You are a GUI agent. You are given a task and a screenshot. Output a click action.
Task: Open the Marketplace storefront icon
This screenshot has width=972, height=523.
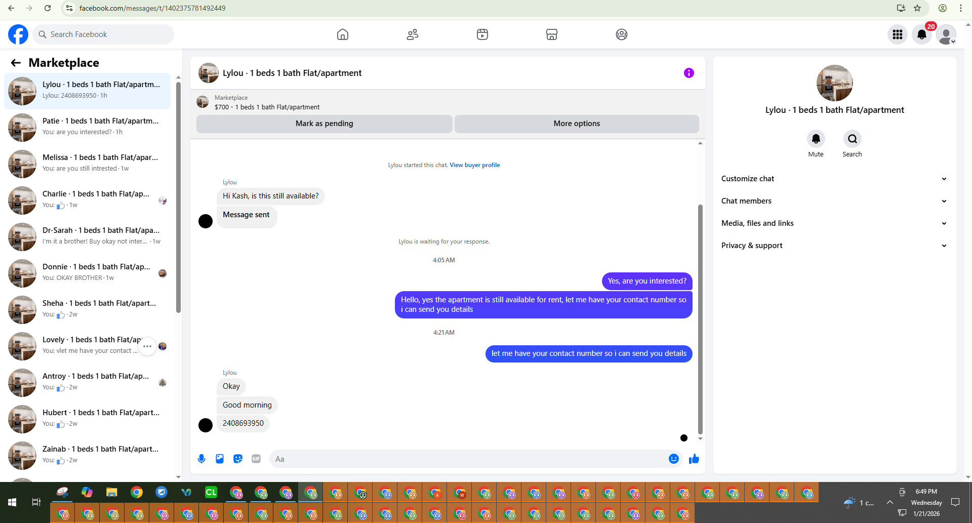pos(552,34)
